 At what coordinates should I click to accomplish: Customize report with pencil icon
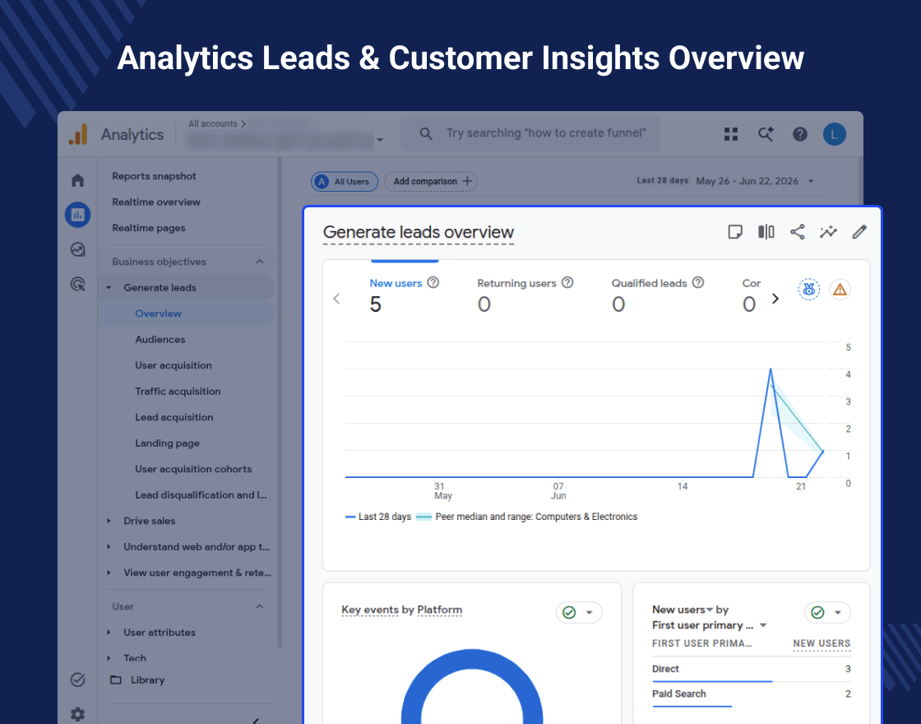coord(859,232)
